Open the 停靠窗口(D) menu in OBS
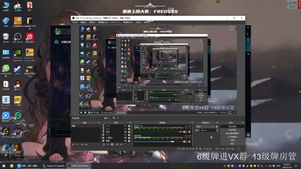Viewport: 301px width, 169px height. tap(103, 23)
